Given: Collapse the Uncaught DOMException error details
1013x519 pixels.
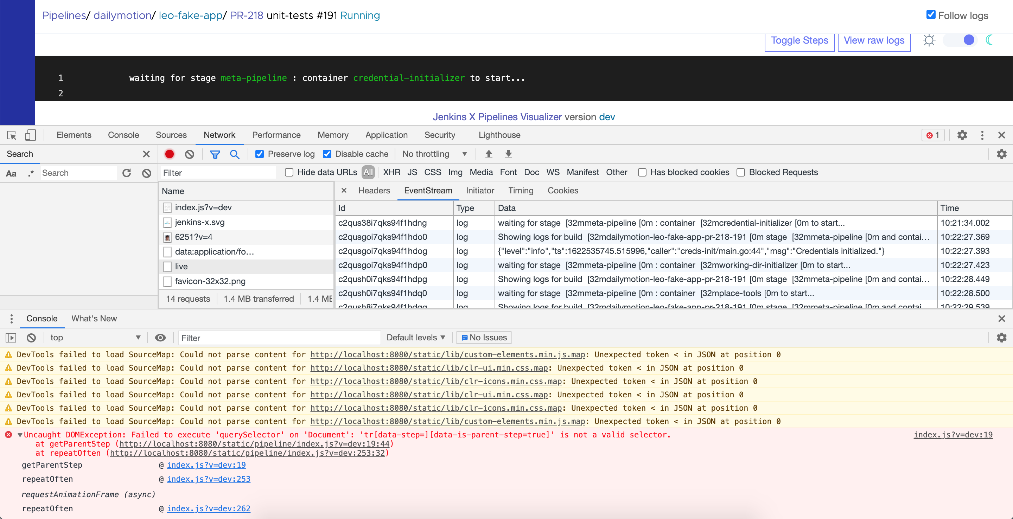Looking at the screenshot, I should pyautogui.click(x=20, y=435).
